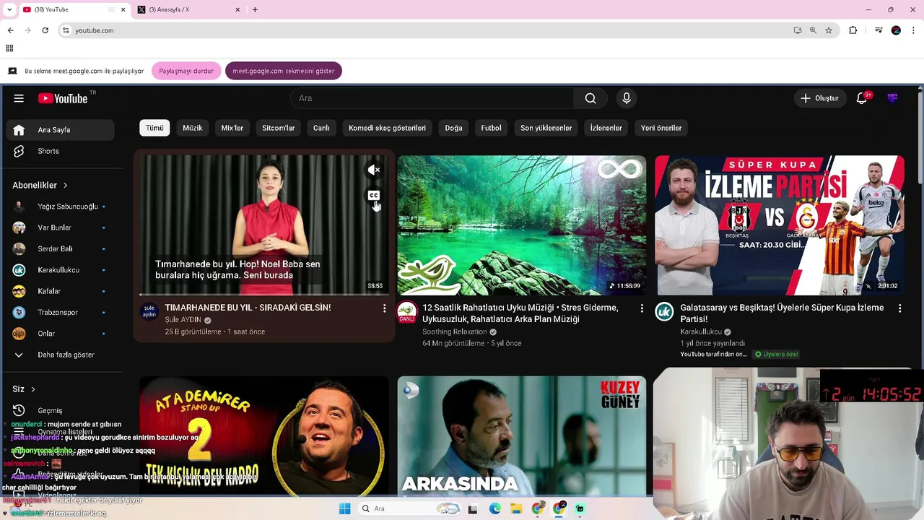
Task: Click TIMARHANEDE BU YIL video title
Action: click(248, 308)
